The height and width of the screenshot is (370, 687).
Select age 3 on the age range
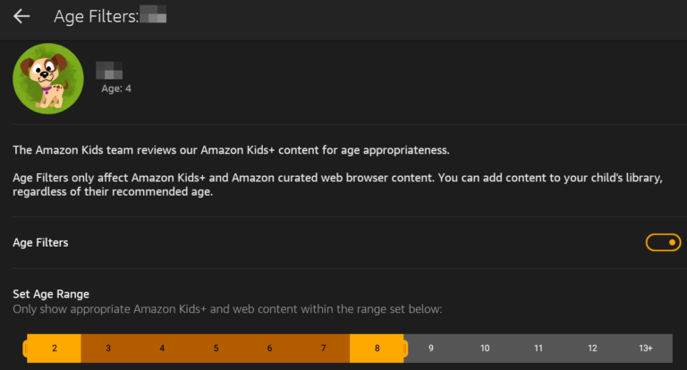[108, 348]
